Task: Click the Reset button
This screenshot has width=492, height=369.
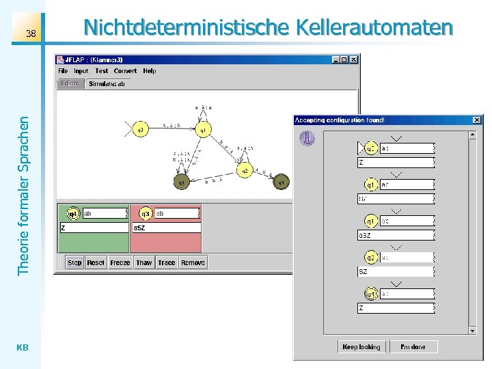Action: 96,262
